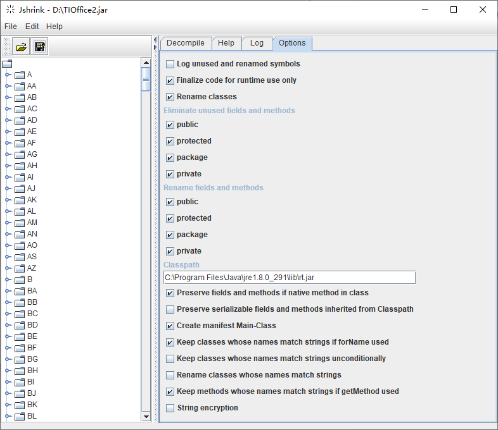Screen dimensions: 498x430
Task: Click the Jshrink title bar app icon
Action: [x=11, y=9]
